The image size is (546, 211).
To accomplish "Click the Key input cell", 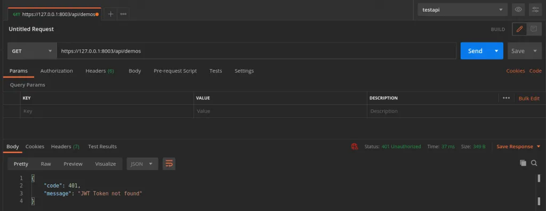I will (x=107, y=112).
